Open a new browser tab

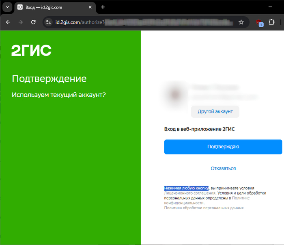click(103, 7)
